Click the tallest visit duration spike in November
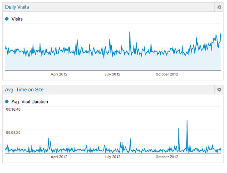The image size is (227, 173). [x=187, y=121]
